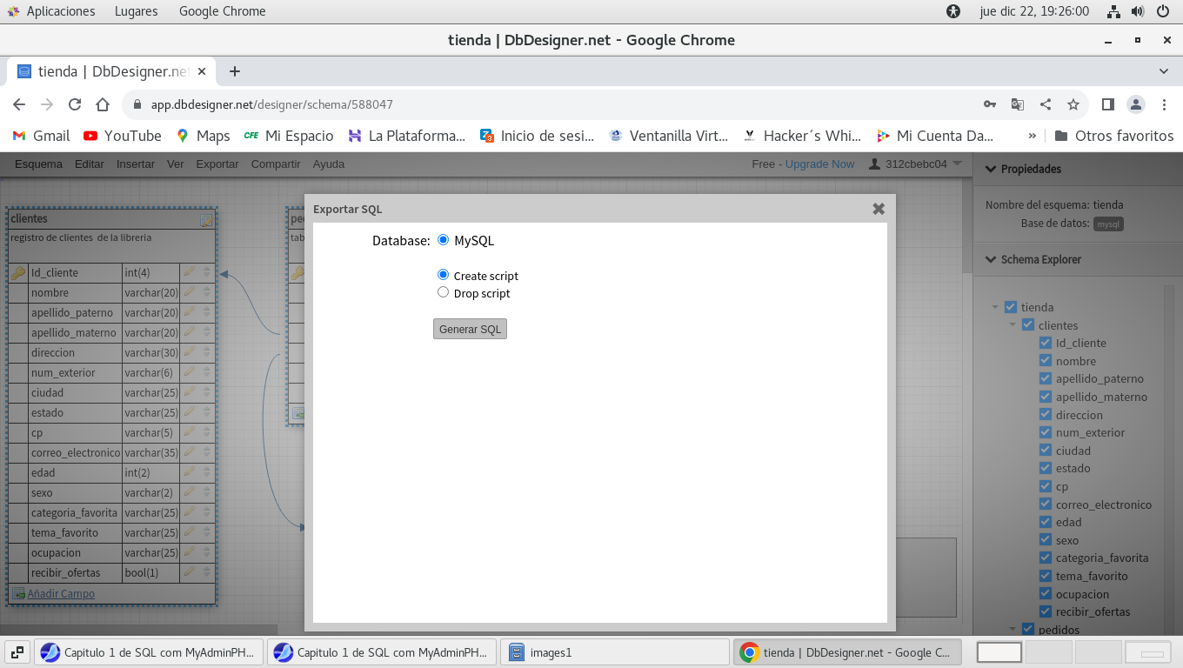Image resolution: width=1183 pixels, height=668 pixels.
Task: Click the Generar SQL button
Action: 470,330
